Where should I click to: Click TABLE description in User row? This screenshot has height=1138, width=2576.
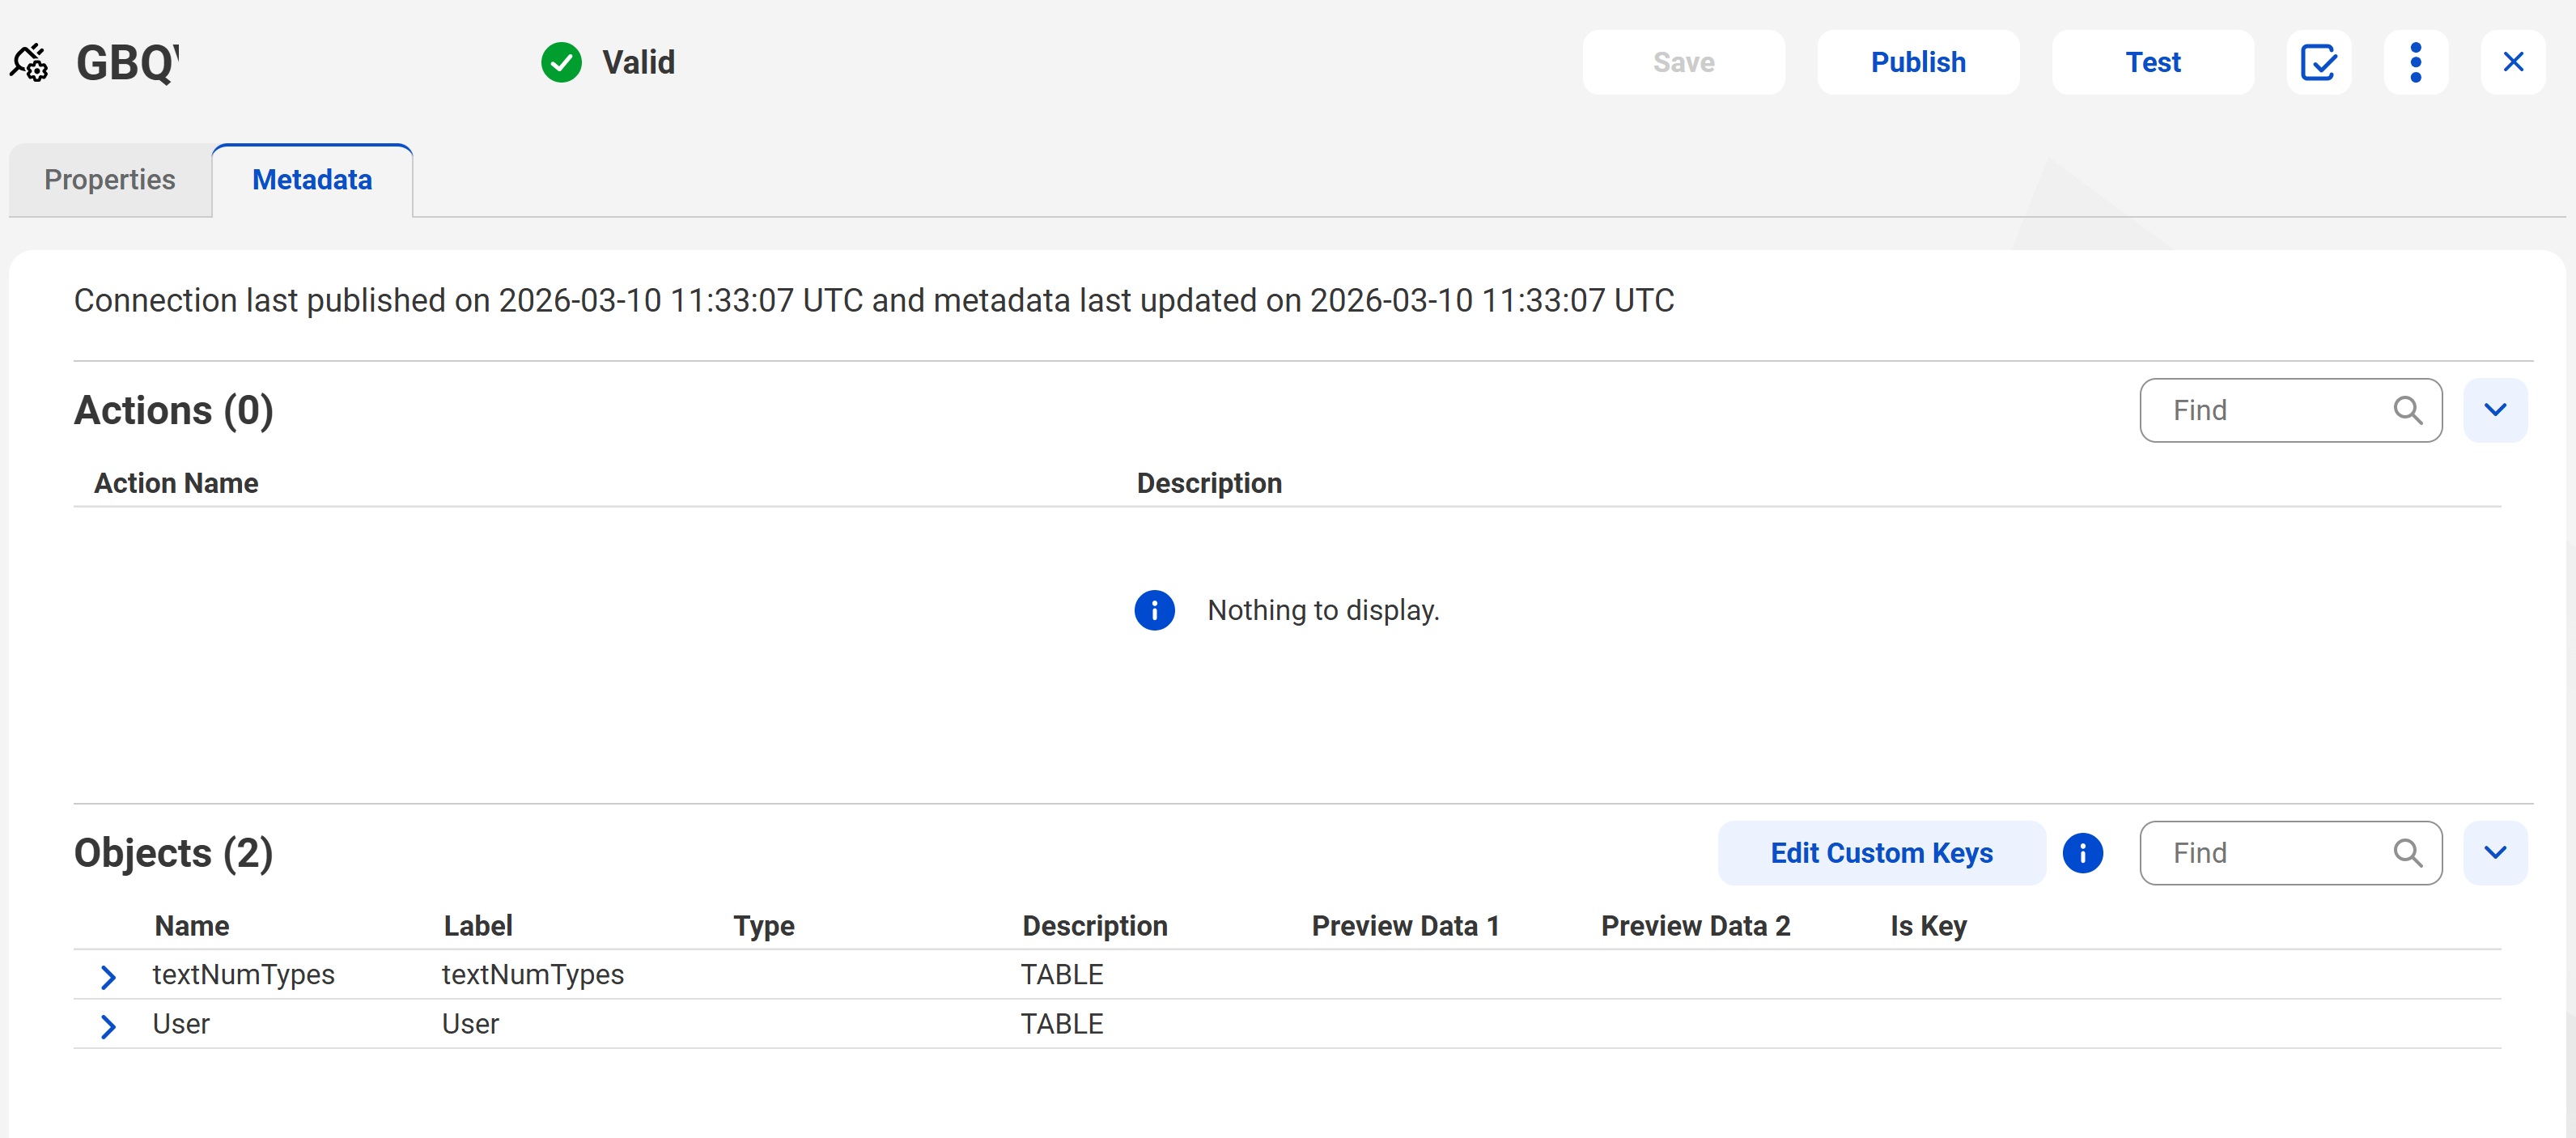[x=1062, y=1024]
